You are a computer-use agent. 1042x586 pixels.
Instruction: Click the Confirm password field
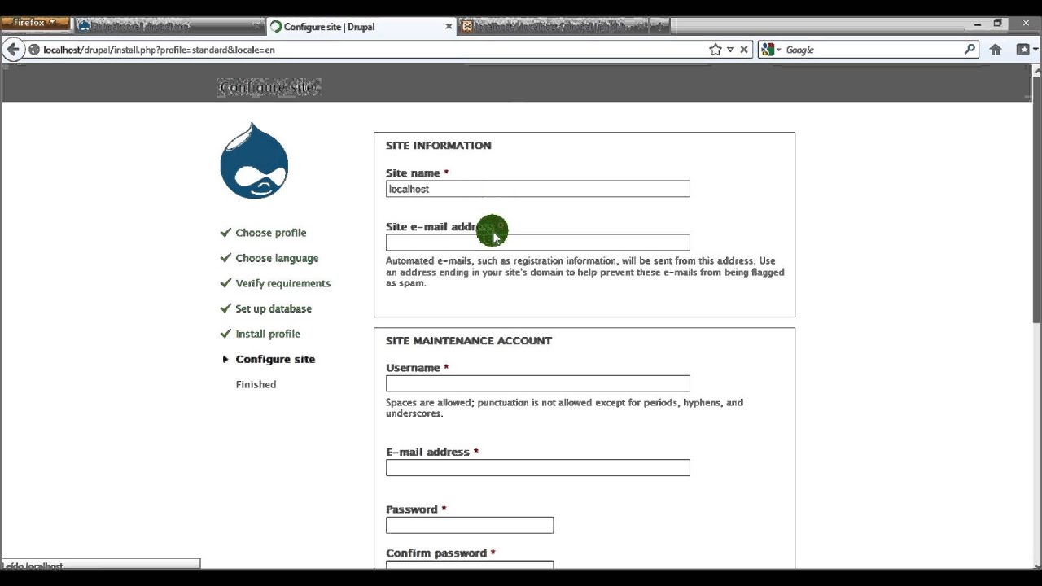(x=470, y=565)
